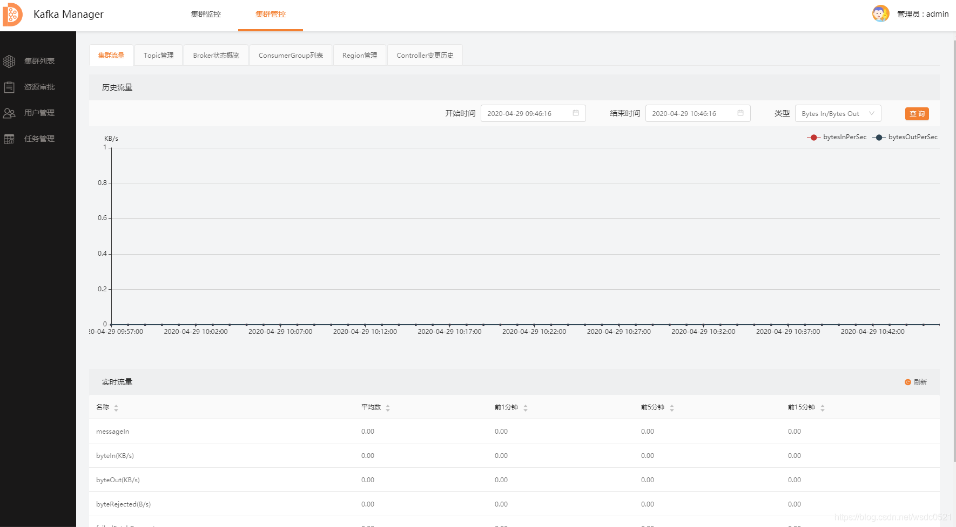Viewport: 956px width, 527px height.
Task: Open calendar icon in 结束时间 field
Action: pyautogui.click(x=740, y=113)
